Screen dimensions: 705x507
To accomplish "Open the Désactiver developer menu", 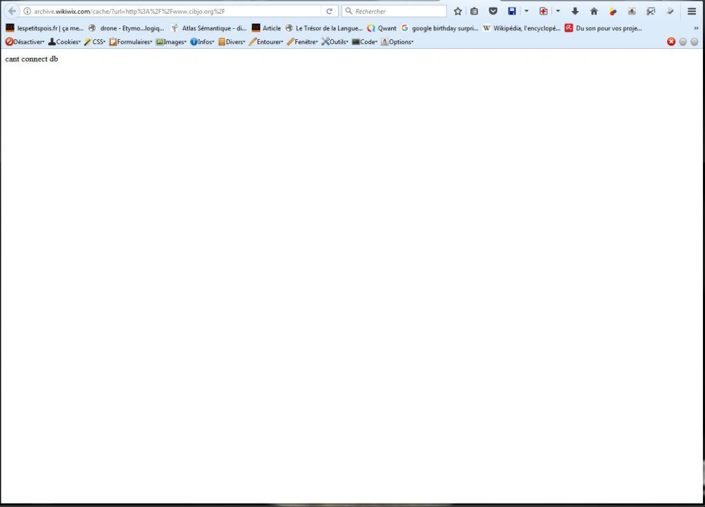I will 25,42.
